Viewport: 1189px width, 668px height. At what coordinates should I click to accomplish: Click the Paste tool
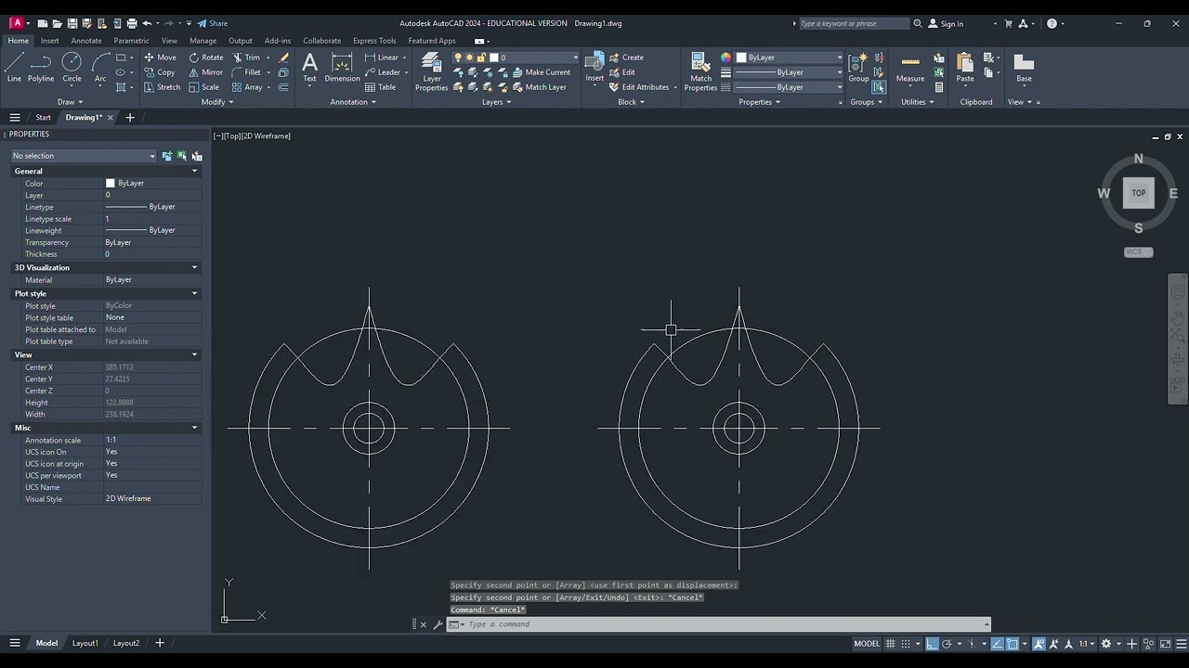coord(965,68)
